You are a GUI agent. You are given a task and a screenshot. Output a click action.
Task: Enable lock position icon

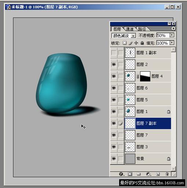(x=136, y=43)
